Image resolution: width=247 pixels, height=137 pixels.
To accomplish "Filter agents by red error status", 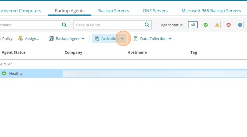I will pyautogui.click(x=228, y=25).
